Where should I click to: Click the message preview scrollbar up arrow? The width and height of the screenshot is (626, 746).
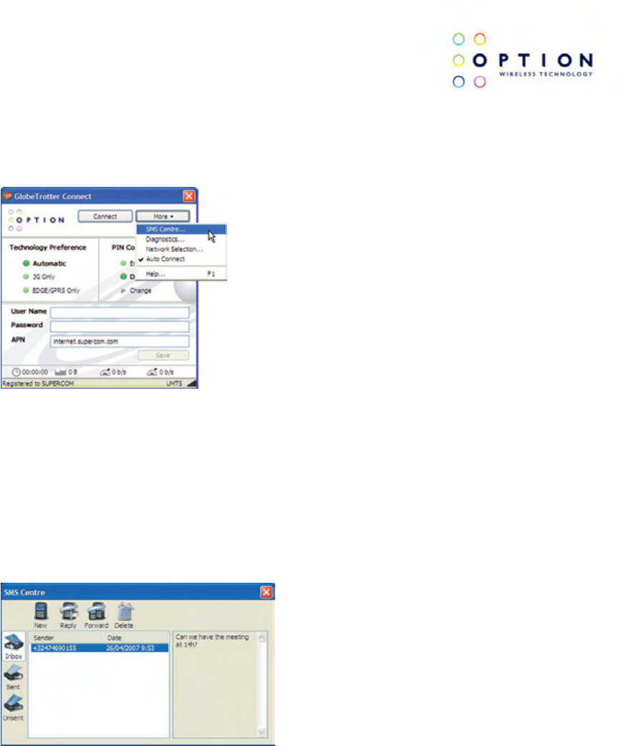point(261,637)
